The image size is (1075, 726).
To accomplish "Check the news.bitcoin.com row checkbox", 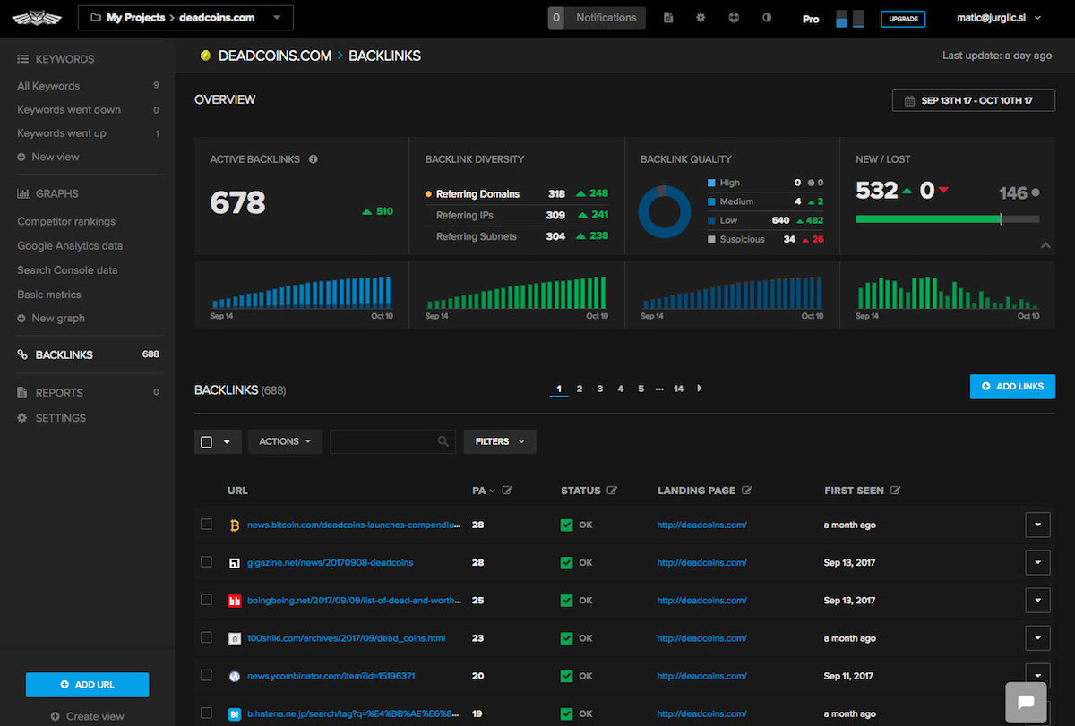I will 207,525.
